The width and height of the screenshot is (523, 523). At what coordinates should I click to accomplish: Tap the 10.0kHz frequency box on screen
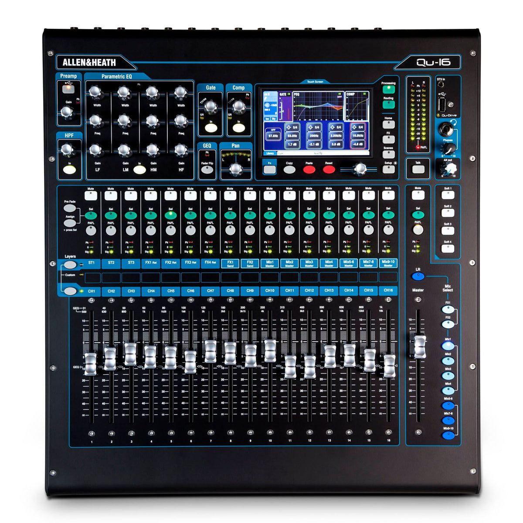358,136
